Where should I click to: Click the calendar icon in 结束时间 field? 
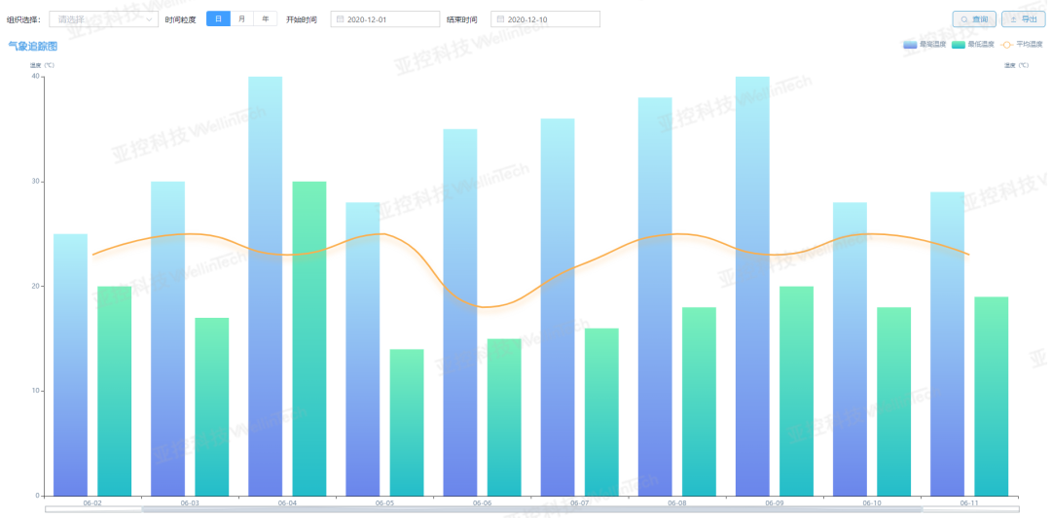[500, 19]
